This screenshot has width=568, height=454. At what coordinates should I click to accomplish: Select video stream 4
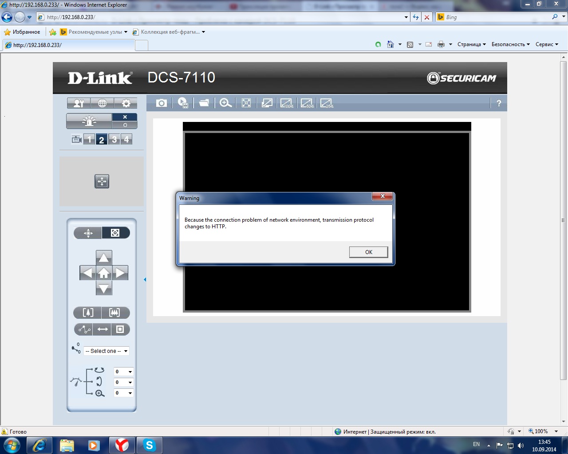(x=126, y=140)
